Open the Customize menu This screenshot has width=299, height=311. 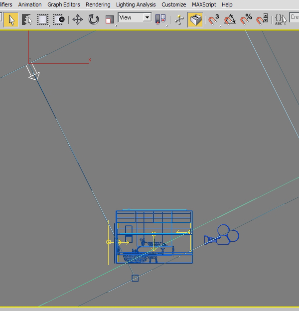click(x=174, y=4)
